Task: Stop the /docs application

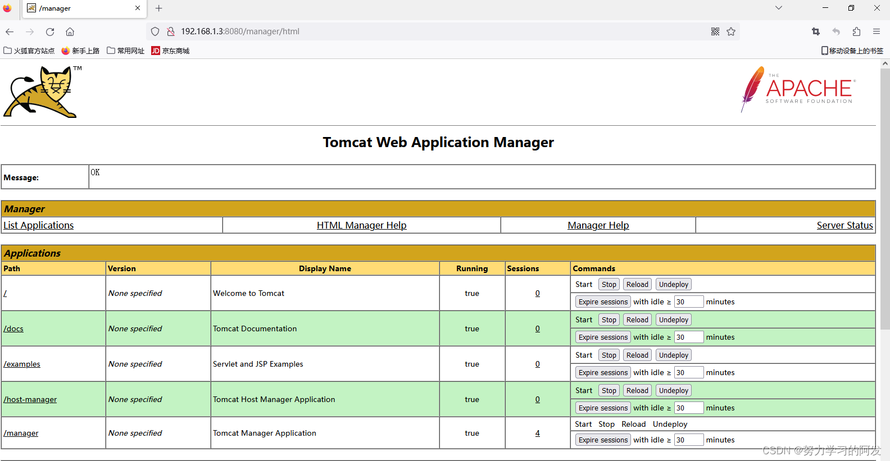Action: pos(609,320)
